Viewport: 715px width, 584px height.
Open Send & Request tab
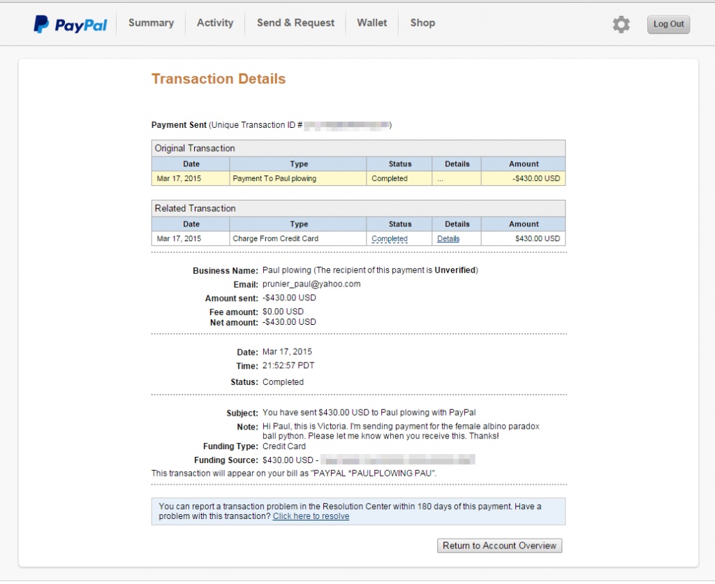tap(295, 23)
